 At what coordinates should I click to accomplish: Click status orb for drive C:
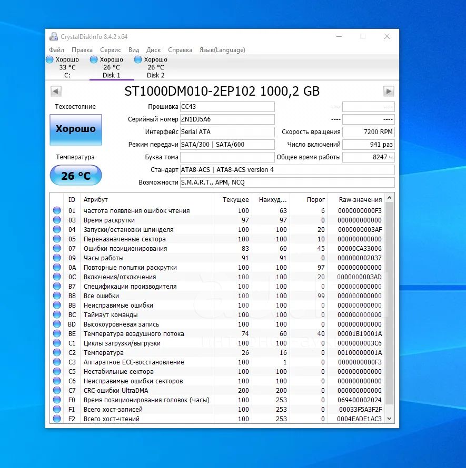coord(49,59)
